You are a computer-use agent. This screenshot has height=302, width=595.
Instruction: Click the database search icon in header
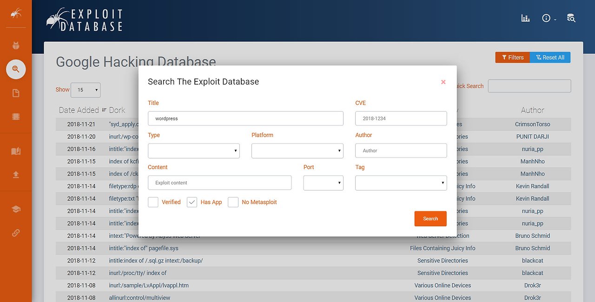click(x=571, y=18)
